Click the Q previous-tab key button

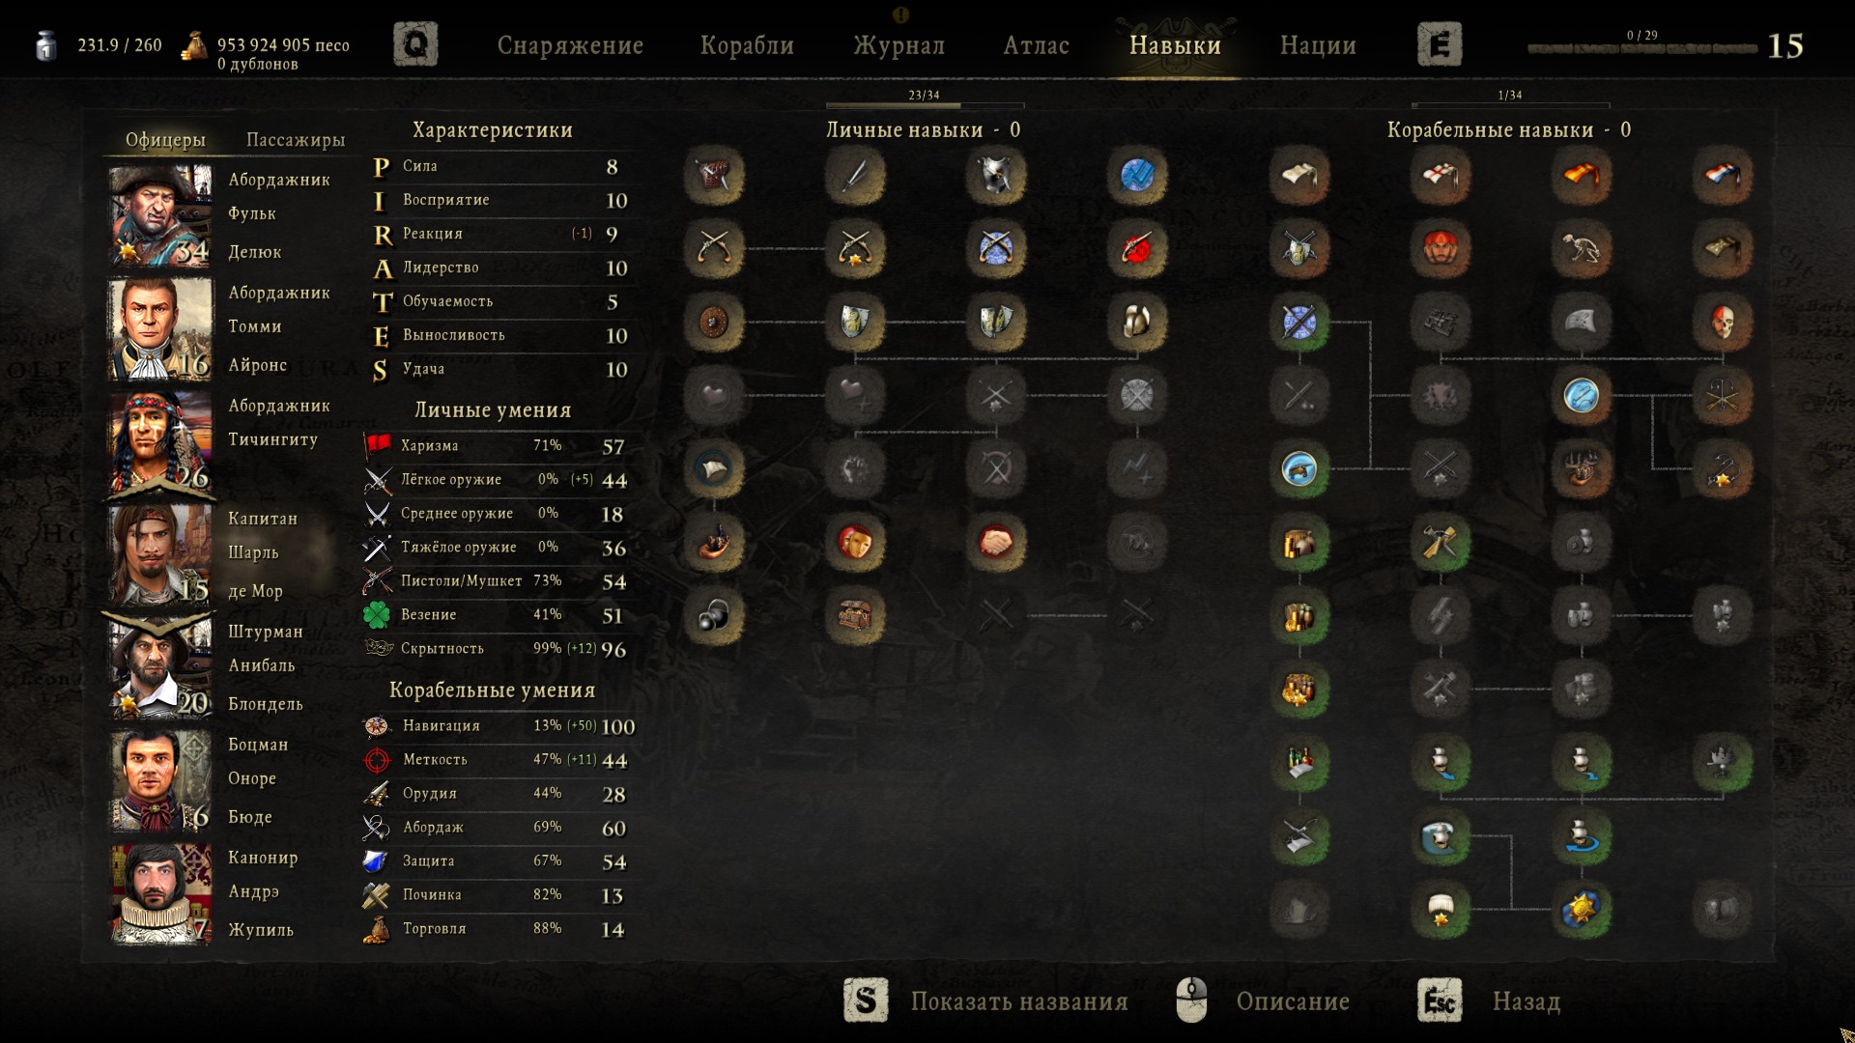(415, 44)
